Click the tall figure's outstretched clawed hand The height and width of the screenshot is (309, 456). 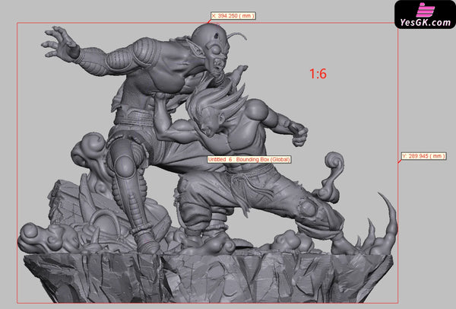tap(60, 44)
